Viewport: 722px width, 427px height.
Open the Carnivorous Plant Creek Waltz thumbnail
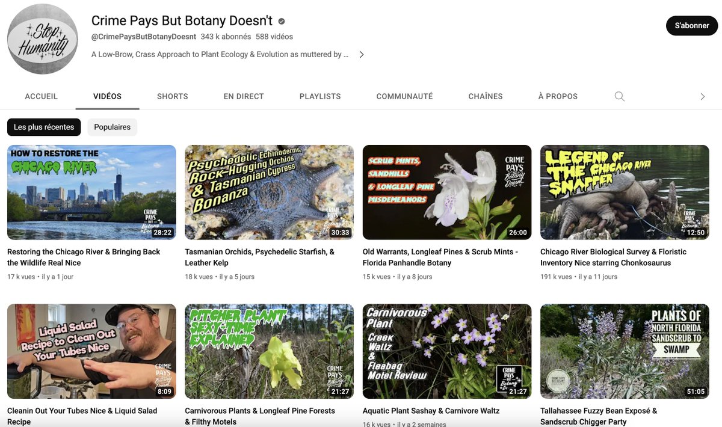point(447,351)
